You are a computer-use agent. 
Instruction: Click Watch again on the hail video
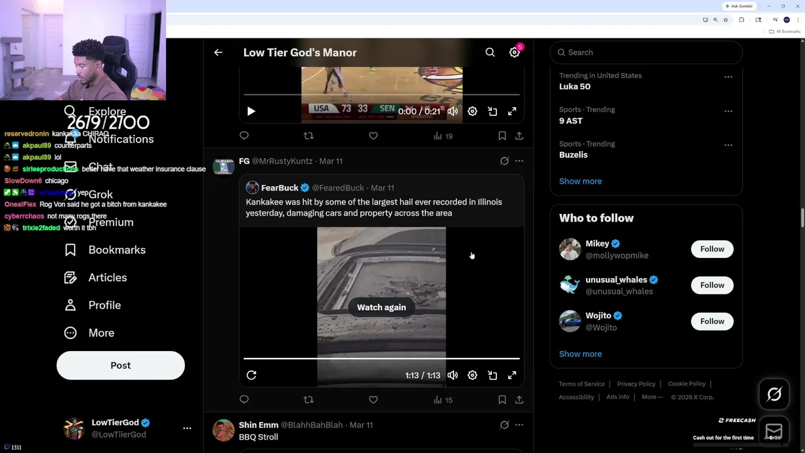381,307
